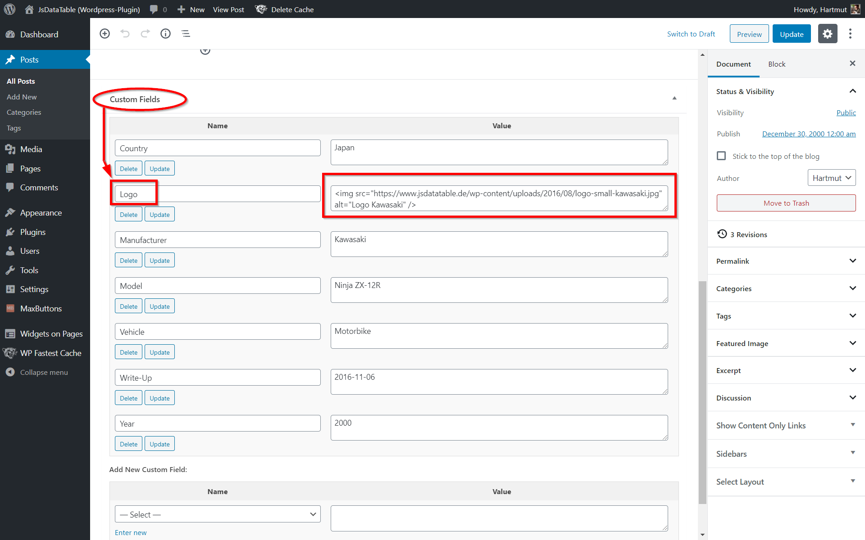Open the Pages menu item

coord(45,169)
